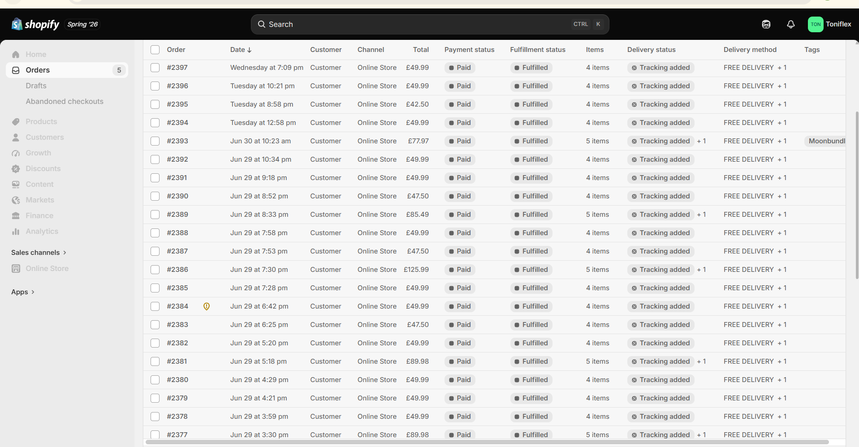The image size is (859, 447).
Task: Click Fulfilled badge on order #2385
Action: click(531, 288)
